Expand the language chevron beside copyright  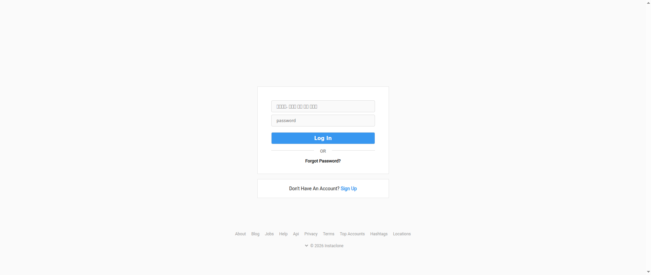(307, 246)
